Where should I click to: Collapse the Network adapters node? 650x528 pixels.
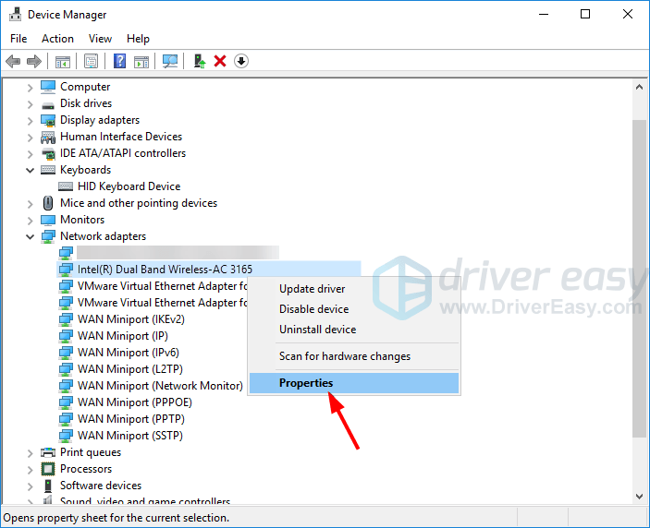30,236
